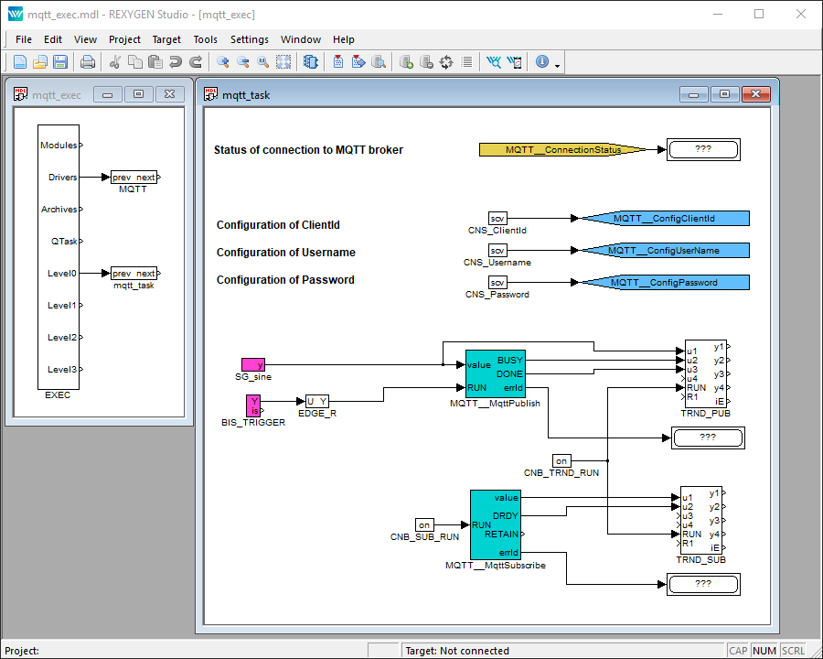Click the Compile toolbar icon

[x=338, y=62]
